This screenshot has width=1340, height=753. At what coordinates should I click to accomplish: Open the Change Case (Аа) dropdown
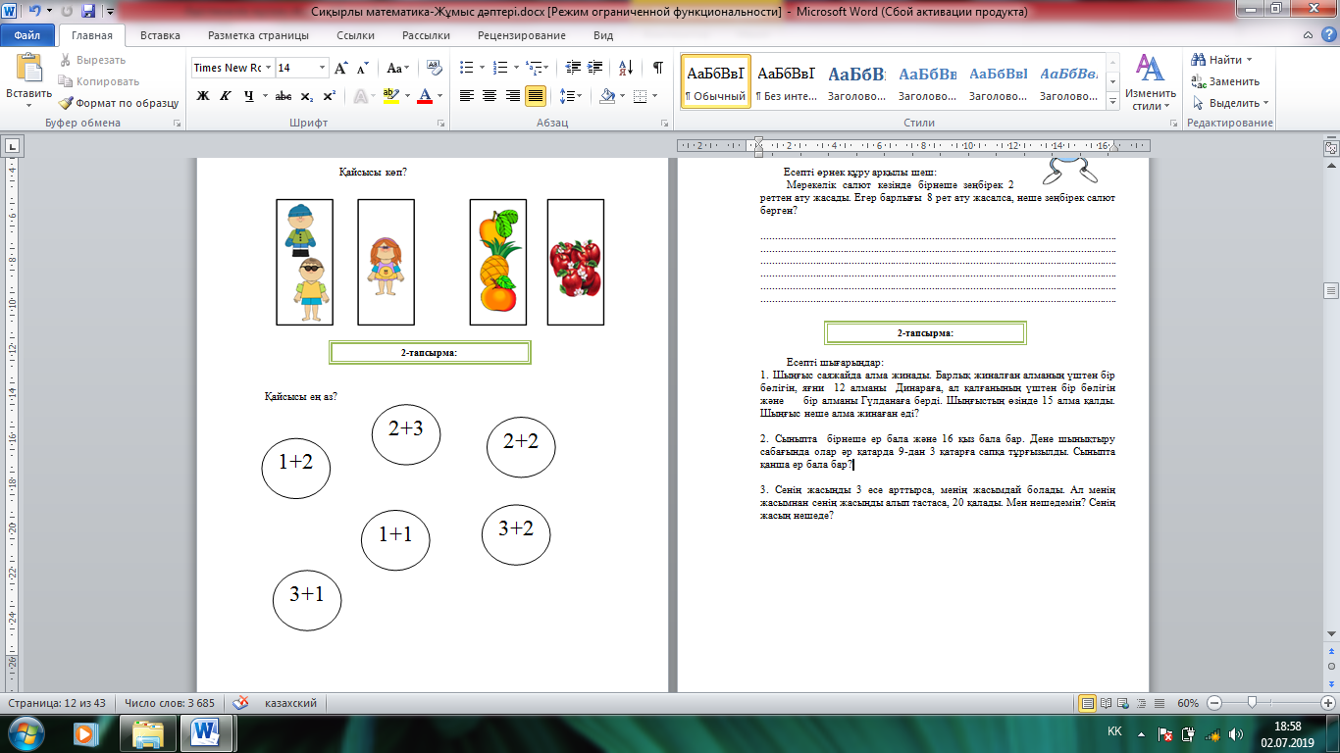point(398,68)
